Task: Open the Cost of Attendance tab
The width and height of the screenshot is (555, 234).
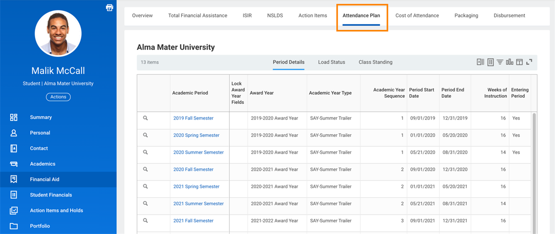Action: pyautogui.click(x=417, y=15)
